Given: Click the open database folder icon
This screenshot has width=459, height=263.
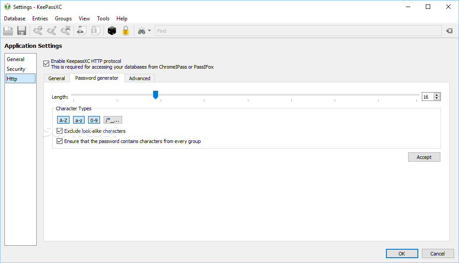Looking at the screenshot, I should (8, 31).
